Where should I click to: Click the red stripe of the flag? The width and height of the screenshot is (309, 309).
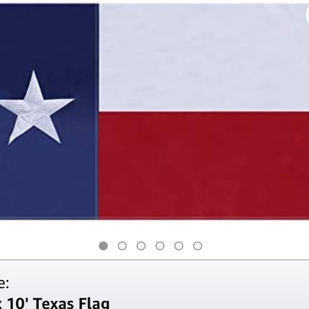tap(204, 165)
